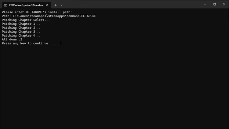Close the terminal window

click(224, 4)
